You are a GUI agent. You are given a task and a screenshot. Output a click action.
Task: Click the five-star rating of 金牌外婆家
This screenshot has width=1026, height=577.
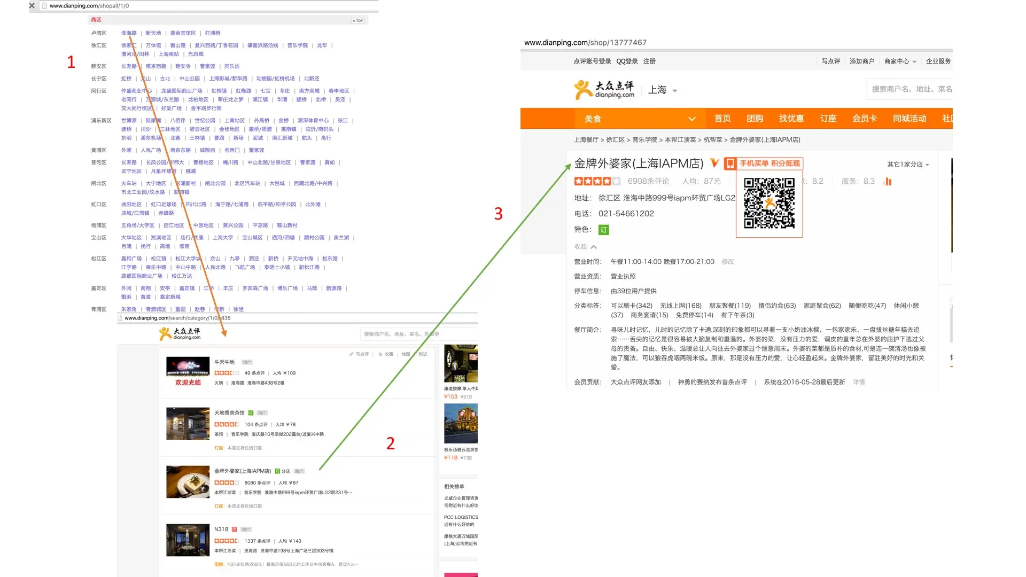(597, 182)
